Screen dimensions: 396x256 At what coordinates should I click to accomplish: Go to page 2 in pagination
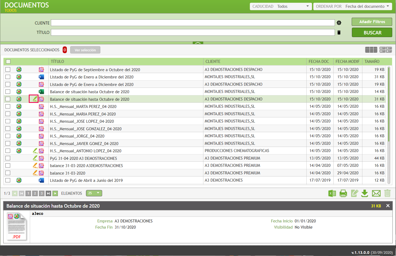pyautogui.click(x=35, y=193)
